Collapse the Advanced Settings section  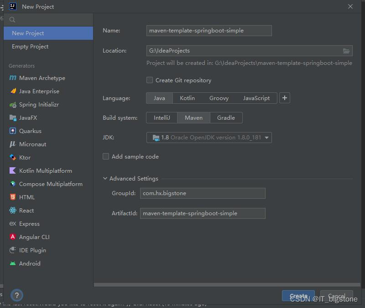[x=105, y=178]
